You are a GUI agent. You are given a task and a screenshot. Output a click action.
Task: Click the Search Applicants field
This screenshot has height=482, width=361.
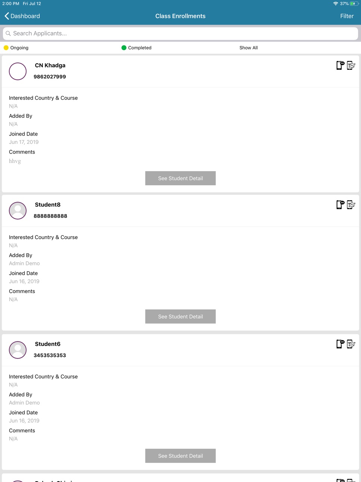coord(180,34)
